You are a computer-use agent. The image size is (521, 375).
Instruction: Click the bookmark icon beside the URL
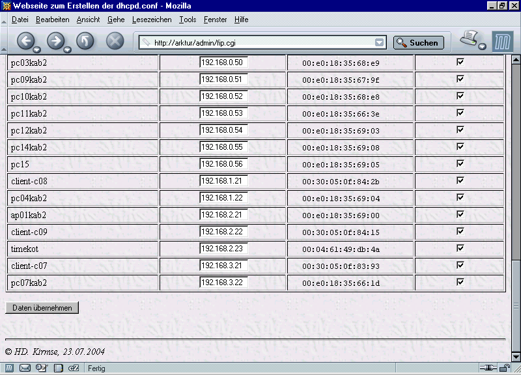click(146, 42)
